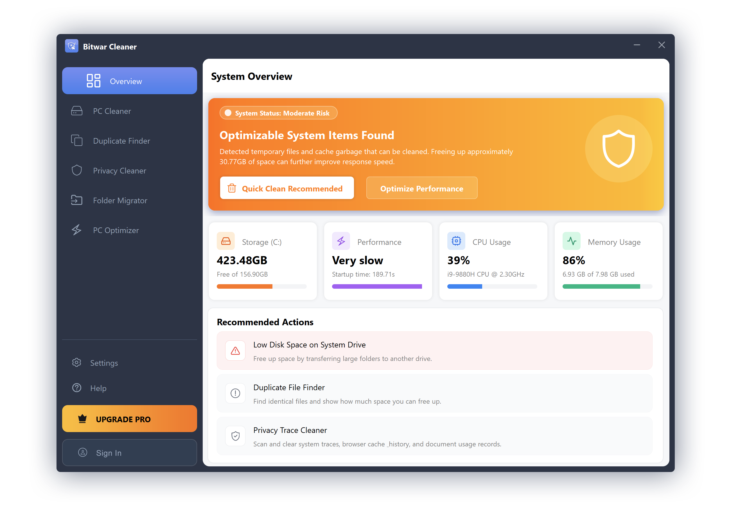The width and height of the screenshot is (731, 506).
Task: Click the Duplicate File Finder exclamation icon
Action: click(235, 393)
